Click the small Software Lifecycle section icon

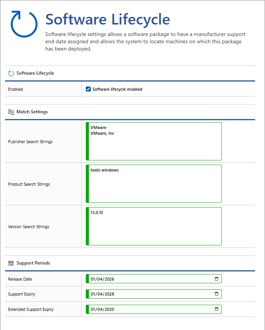(x=11, y=73)
